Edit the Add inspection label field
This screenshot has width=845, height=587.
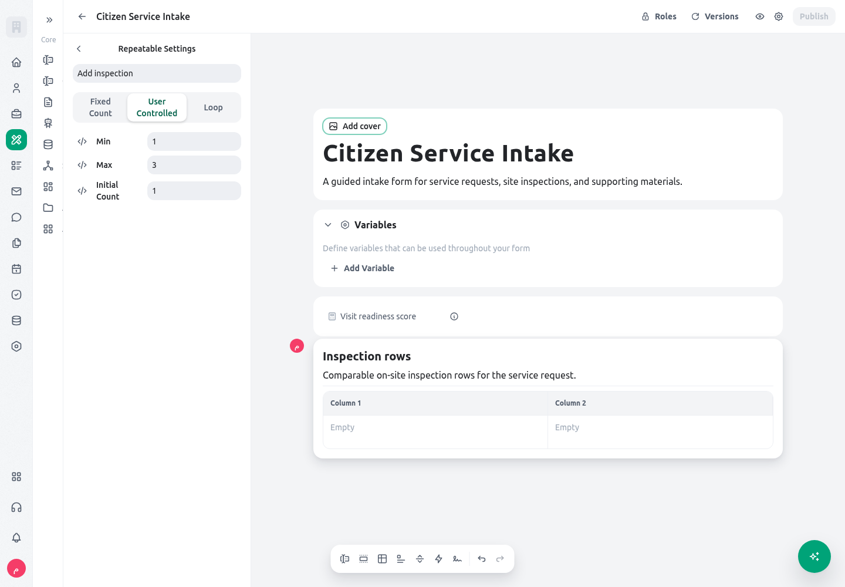coord(157,73)
